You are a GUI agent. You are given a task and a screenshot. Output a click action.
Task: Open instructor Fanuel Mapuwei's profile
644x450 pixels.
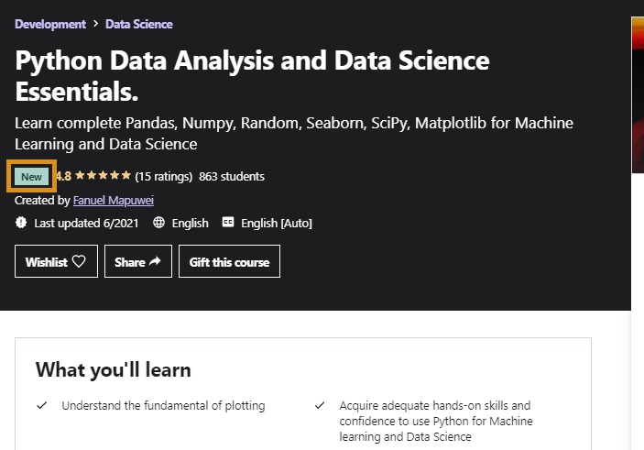113,200
